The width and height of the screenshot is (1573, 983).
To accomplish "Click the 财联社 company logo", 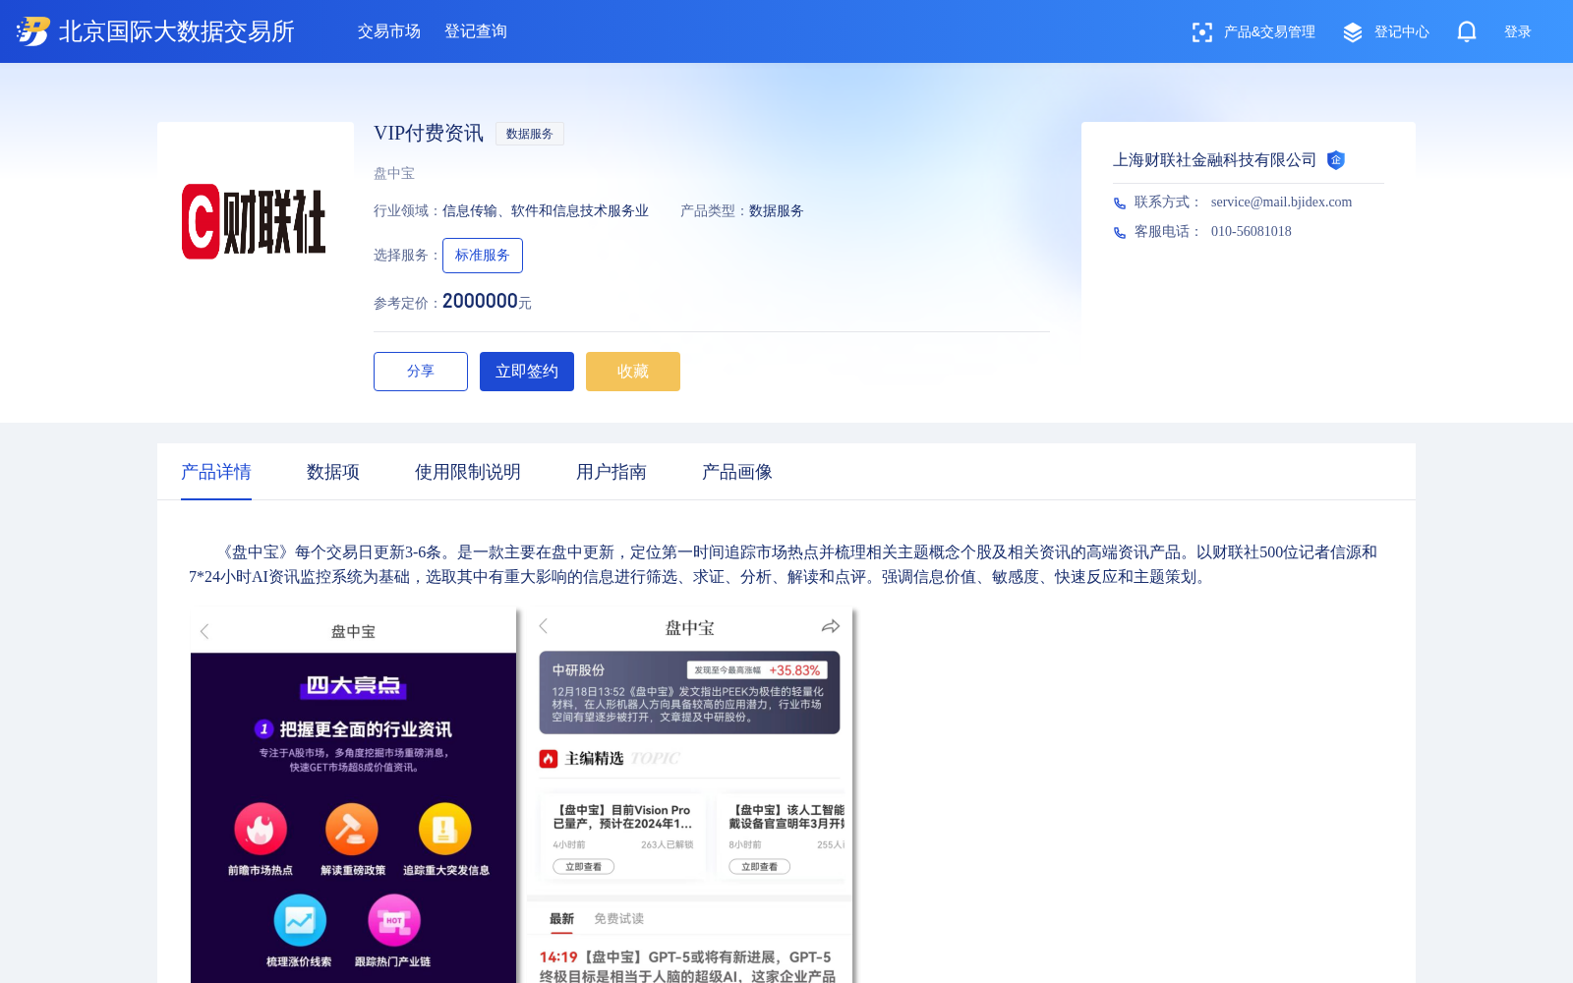I will (254, 221).
